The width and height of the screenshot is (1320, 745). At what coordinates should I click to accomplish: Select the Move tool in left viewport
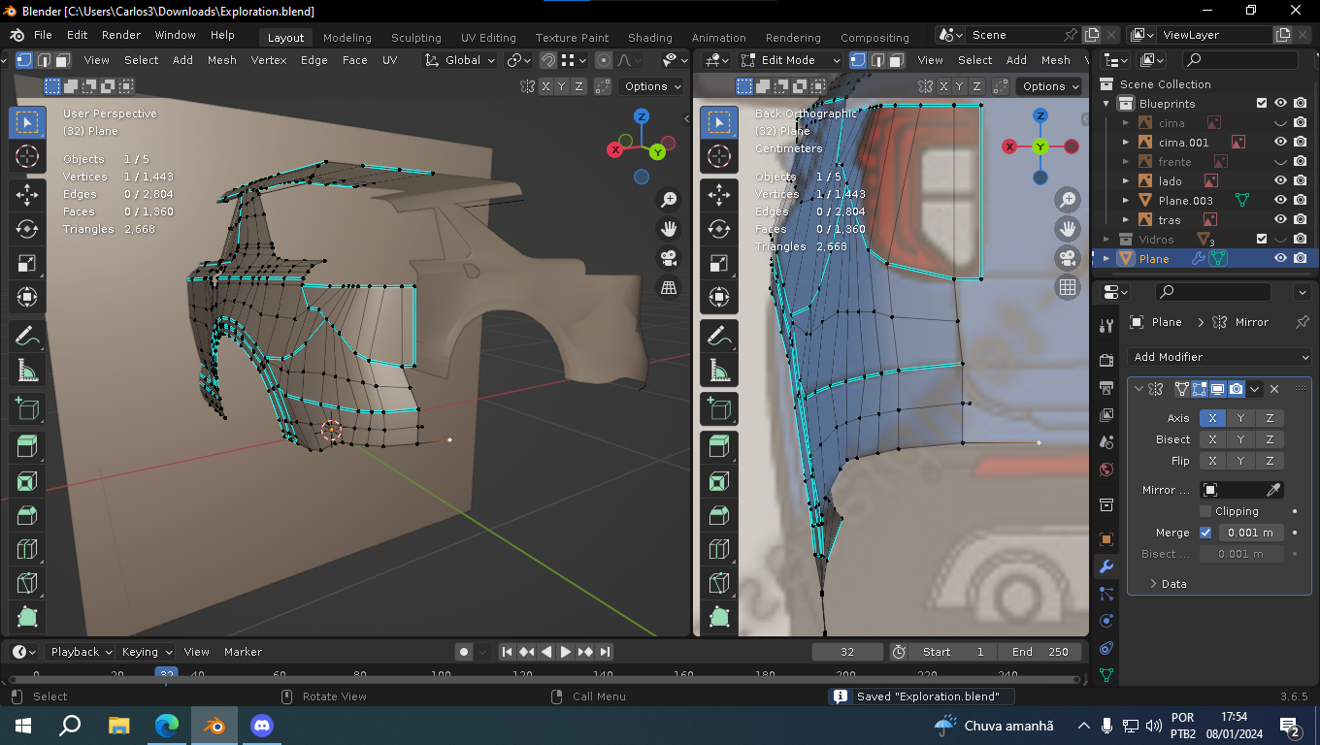pyautogui.click(x=27, y=193)
